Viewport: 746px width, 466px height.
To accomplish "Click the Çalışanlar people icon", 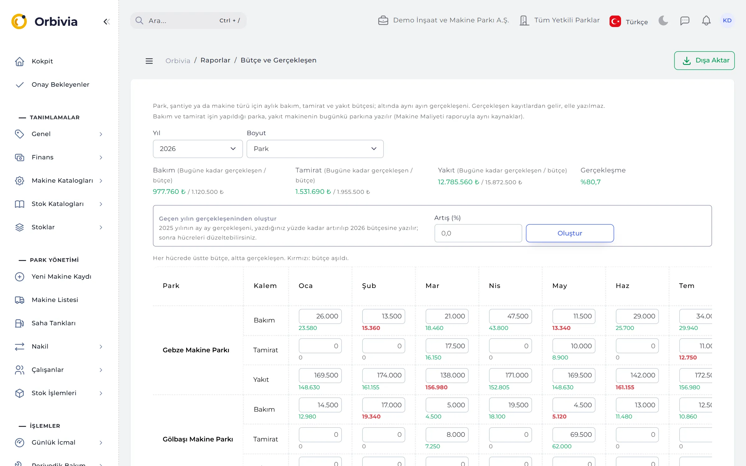I will click(19, 370).
